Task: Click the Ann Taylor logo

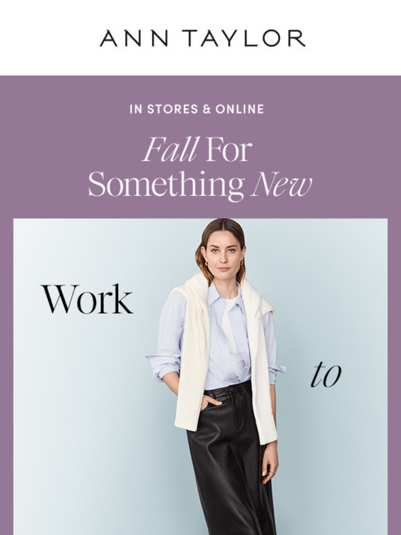Action: 203,38
